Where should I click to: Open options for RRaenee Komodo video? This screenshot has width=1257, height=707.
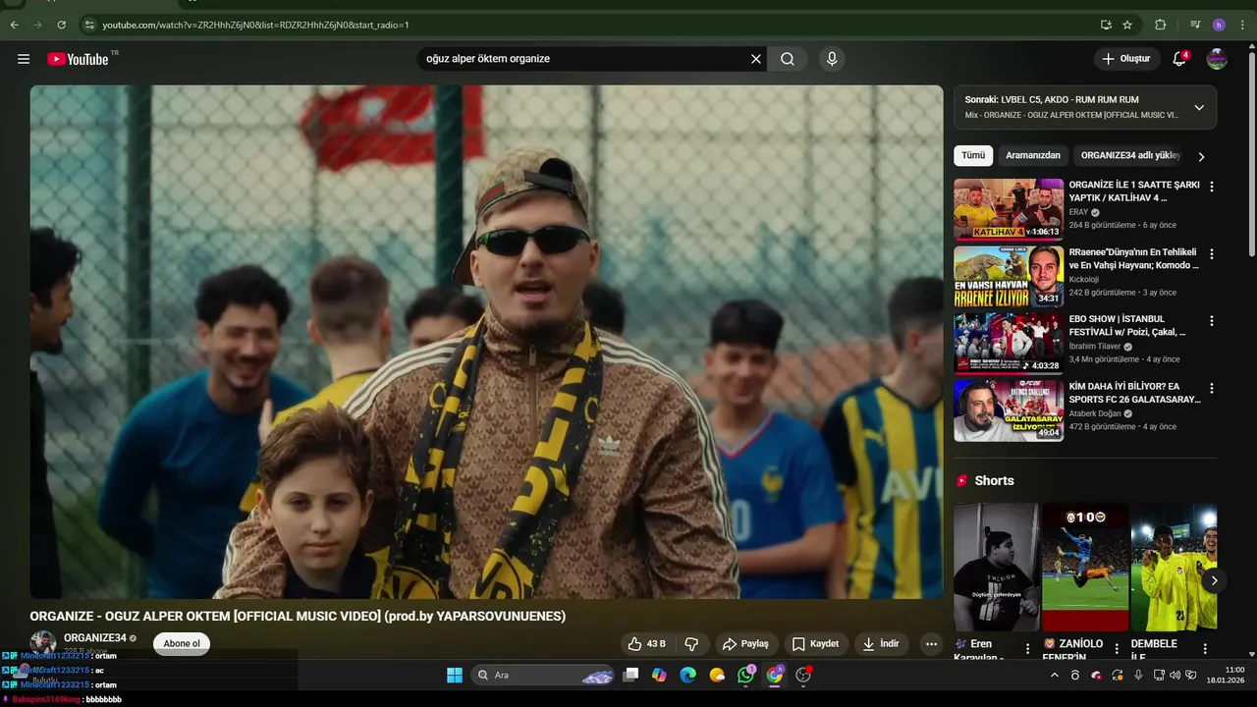1212,253
